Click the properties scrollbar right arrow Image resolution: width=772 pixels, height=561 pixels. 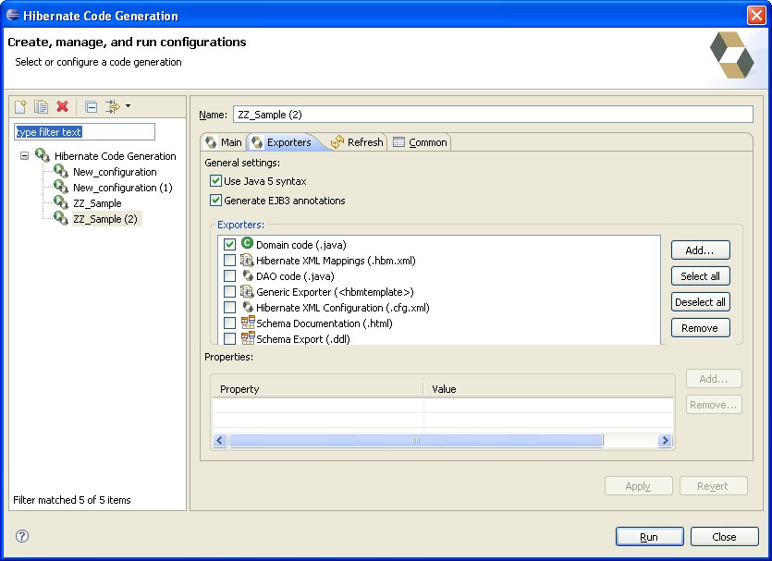tap(665, 441)
